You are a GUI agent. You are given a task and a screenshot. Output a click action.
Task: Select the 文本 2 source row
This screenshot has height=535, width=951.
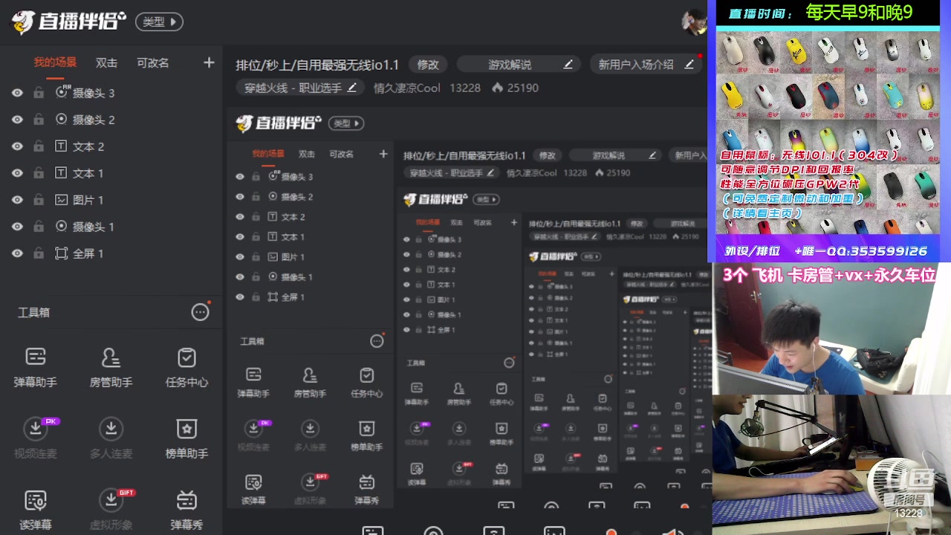click(x=111, y=146)
